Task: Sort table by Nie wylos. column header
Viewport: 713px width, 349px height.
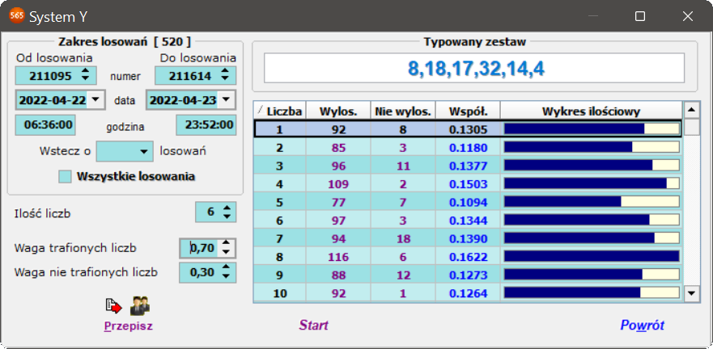Action: point(403,111)
